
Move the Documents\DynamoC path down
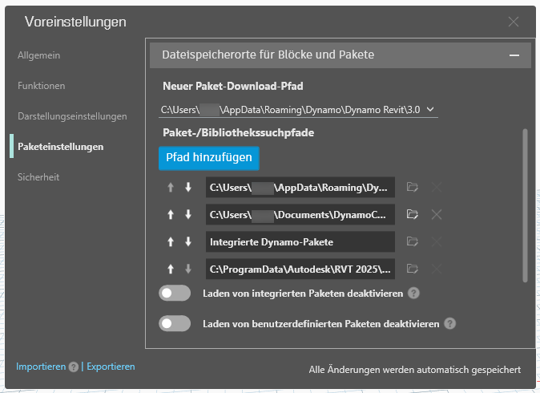[188, 215]
